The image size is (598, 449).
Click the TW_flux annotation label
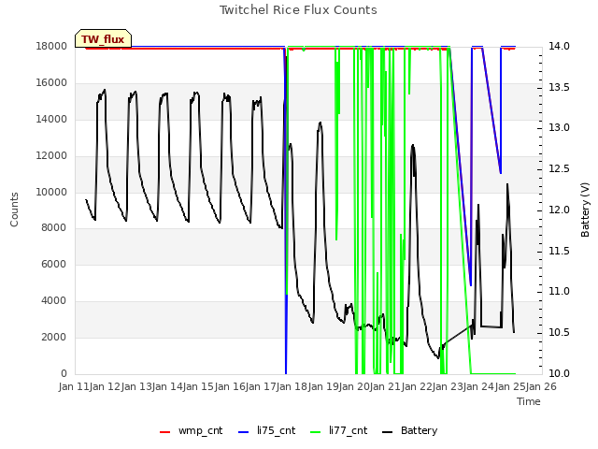(103, 39)
